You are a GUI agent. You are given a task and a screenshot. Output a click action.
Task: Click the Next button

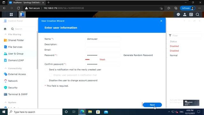tap(152, 105)
